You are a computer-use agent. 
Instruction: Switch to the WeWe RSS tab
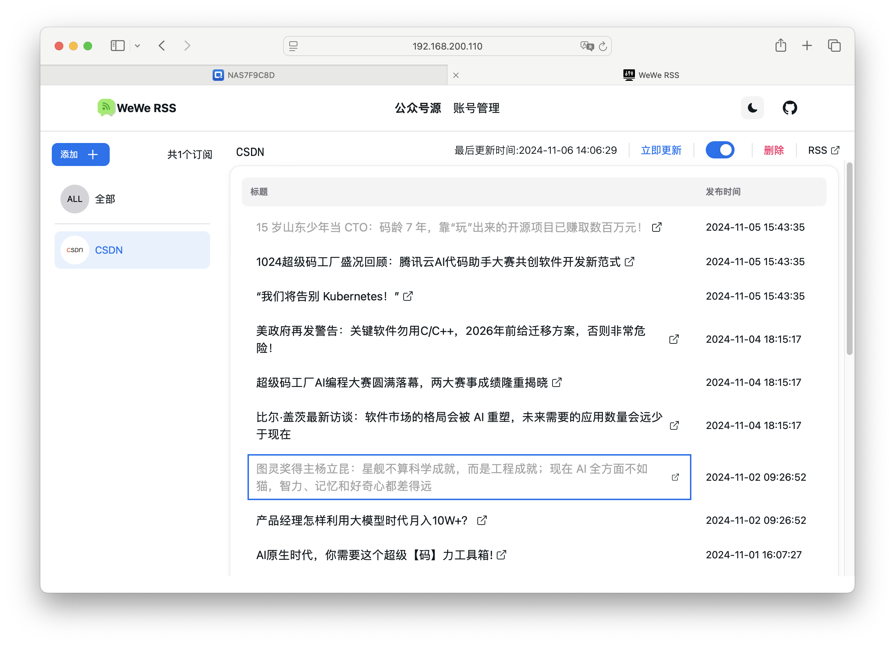[651, 75]
